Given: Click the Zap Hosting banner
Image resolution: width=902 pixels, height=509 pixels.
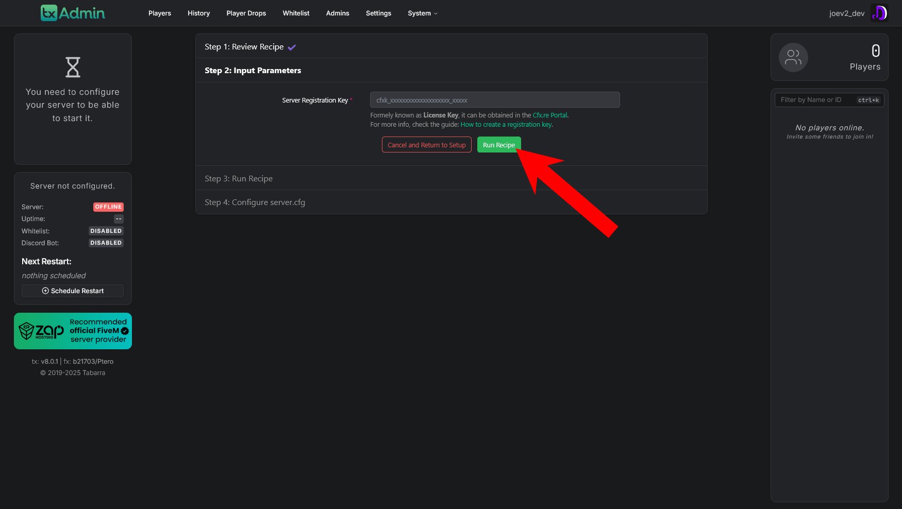Looking at the screenshot, I should (x=73, y=331).
